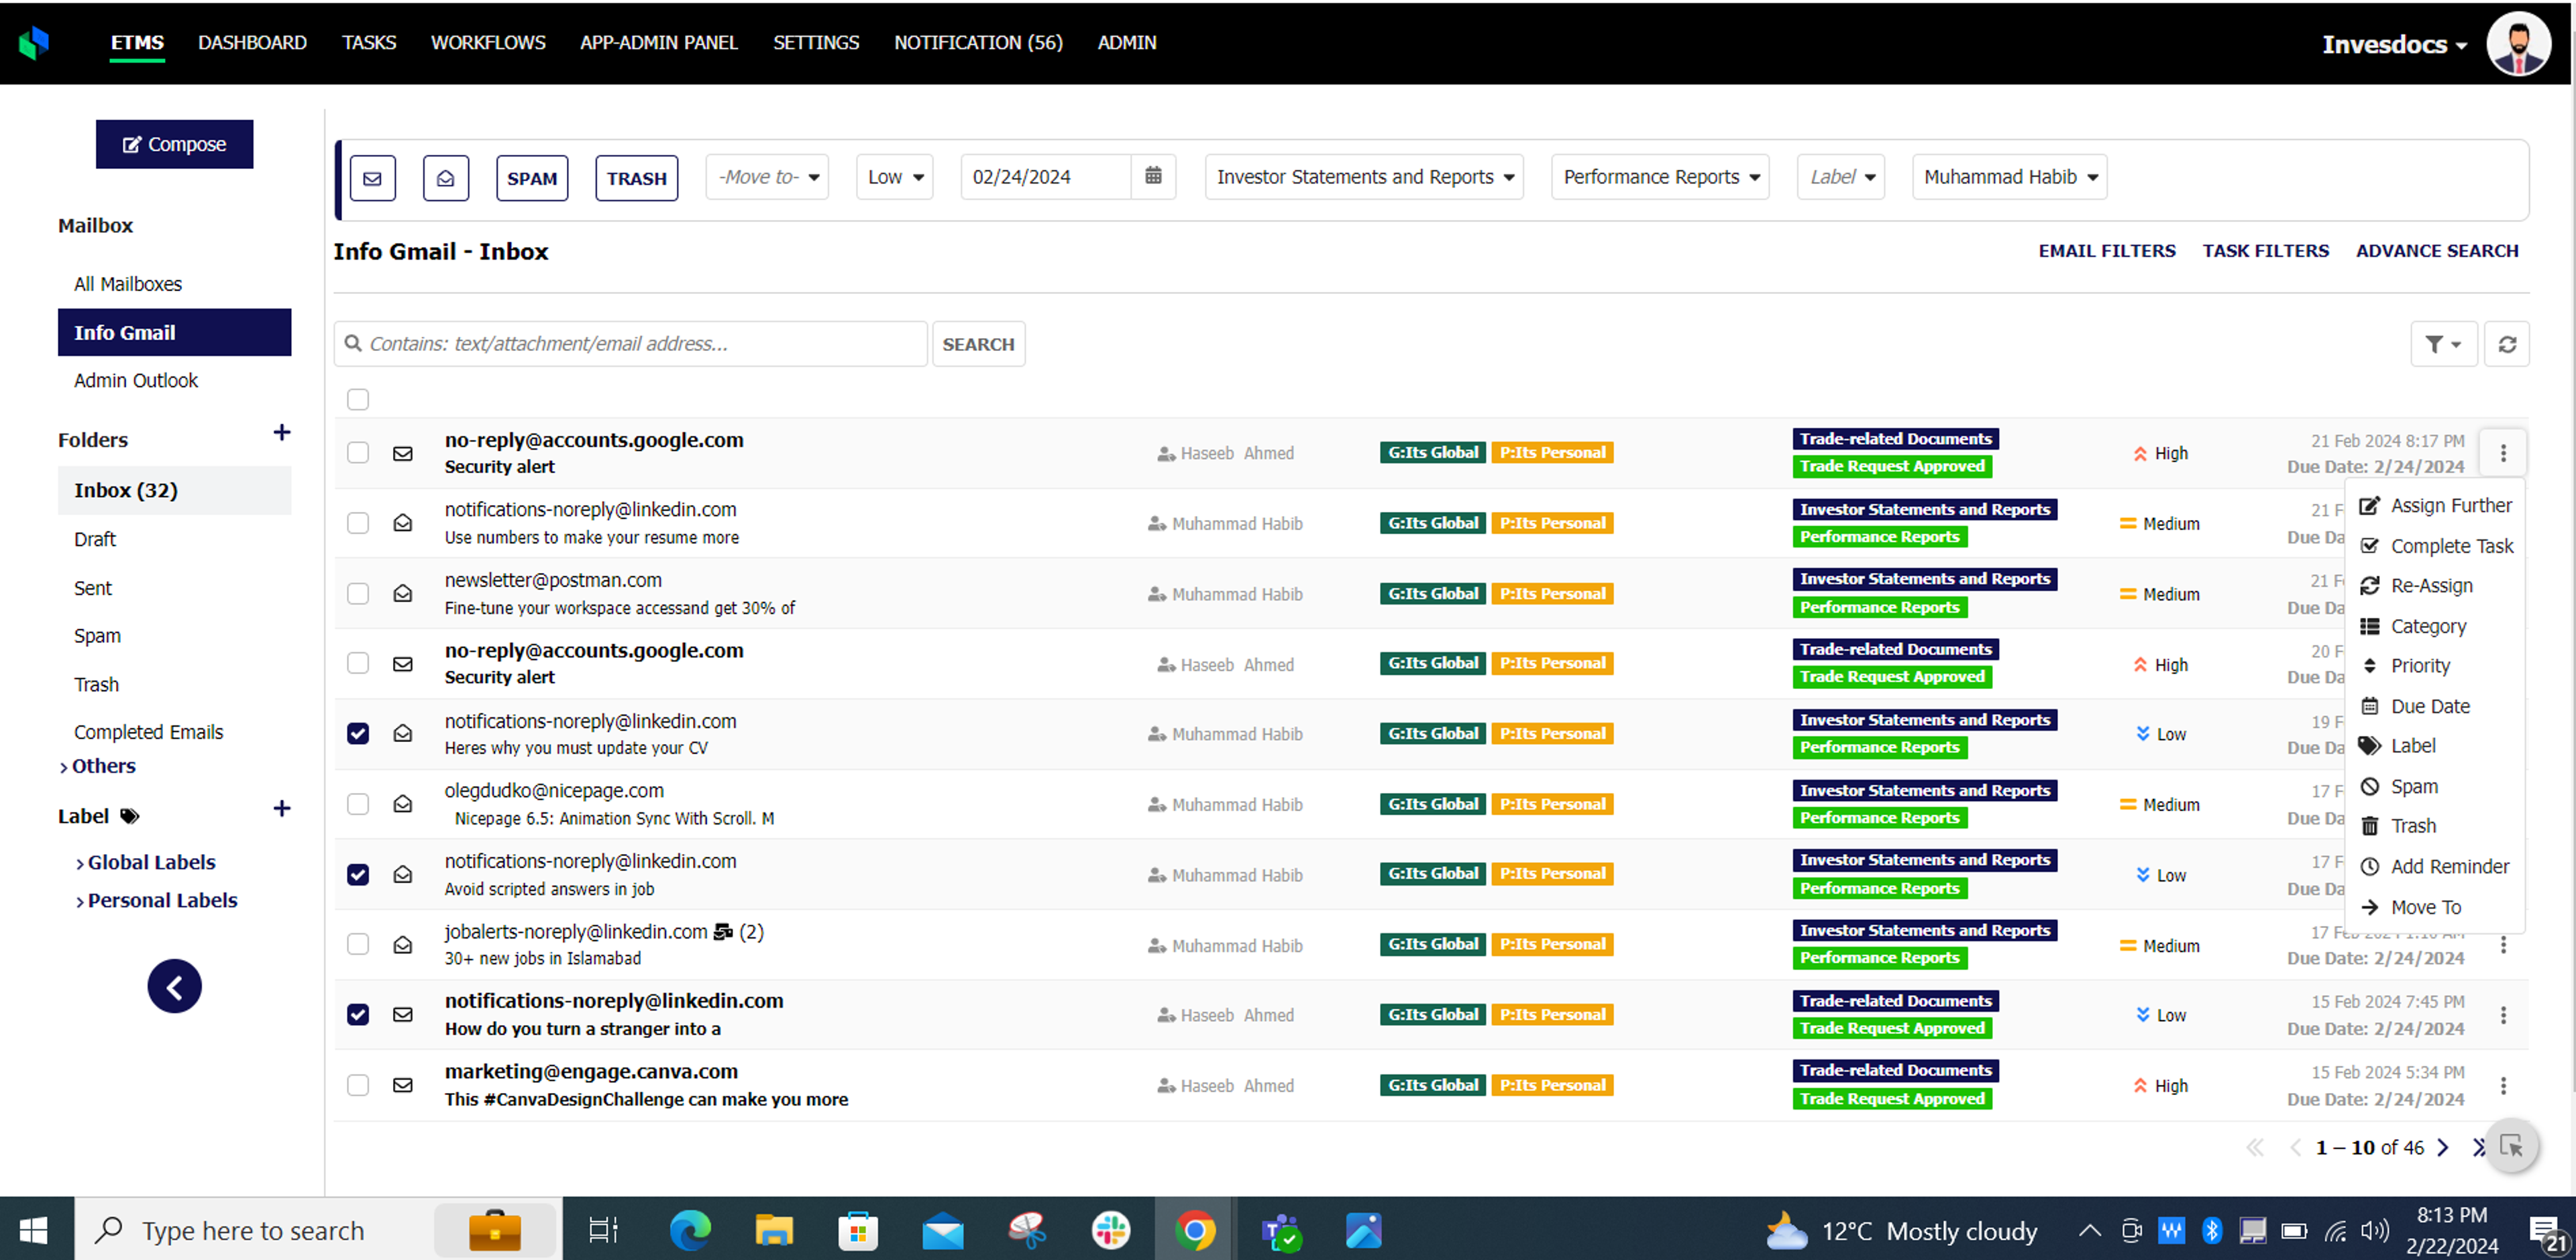Image resolution: width=2576 pixels, height=1260 pixels.
Task: Open the three-dot menu for the Security alert top row
Action: tap(2502, 453)
